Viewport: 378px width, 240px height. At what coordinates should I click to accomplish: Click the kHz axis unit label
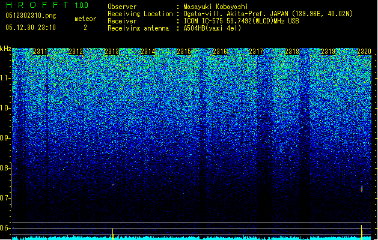point(5,49)
